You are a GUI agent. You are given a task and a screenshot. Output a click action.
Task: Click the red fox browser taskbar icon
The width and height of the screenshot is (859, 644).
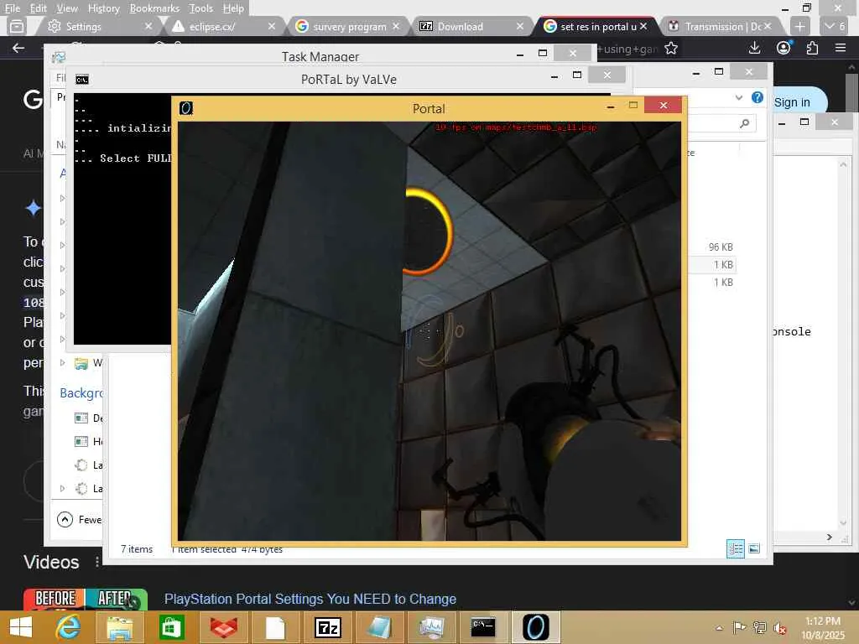click(x=223, y=627)
